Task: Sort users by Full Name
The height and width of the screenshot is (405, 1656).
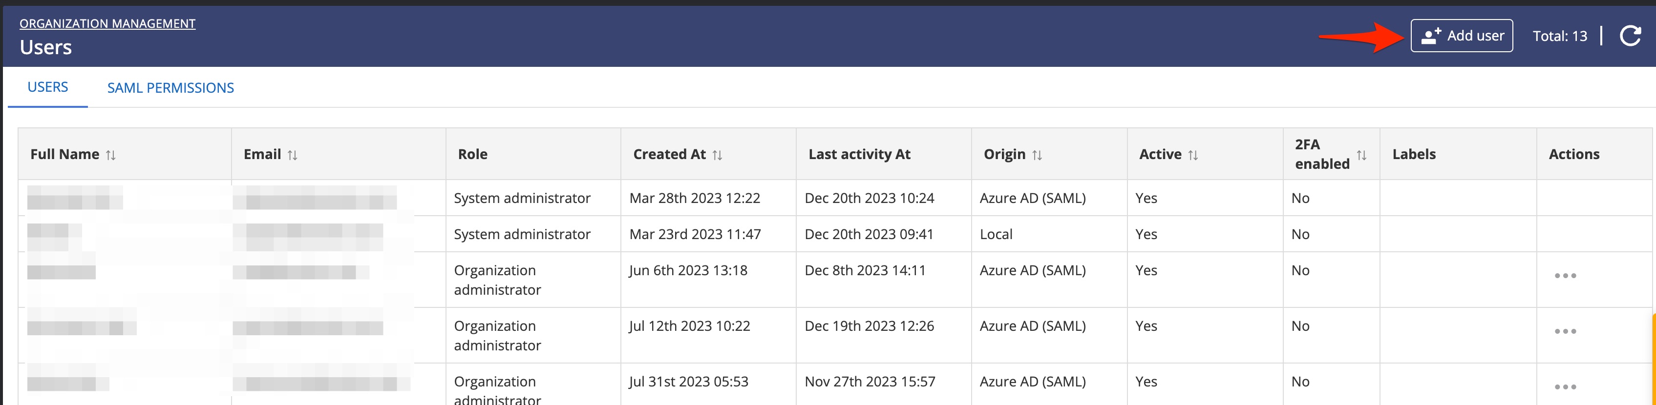Action: tap(110, 155)
